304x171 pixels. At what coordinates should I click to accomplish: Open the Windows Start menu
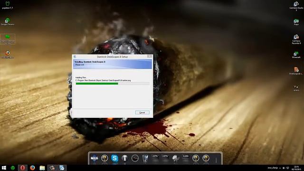[4, 168]
